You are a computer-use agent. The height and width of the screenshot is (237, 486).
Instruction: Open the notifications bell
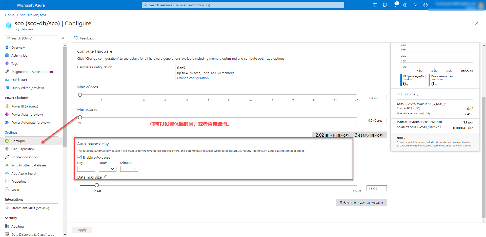coord(395,5)
